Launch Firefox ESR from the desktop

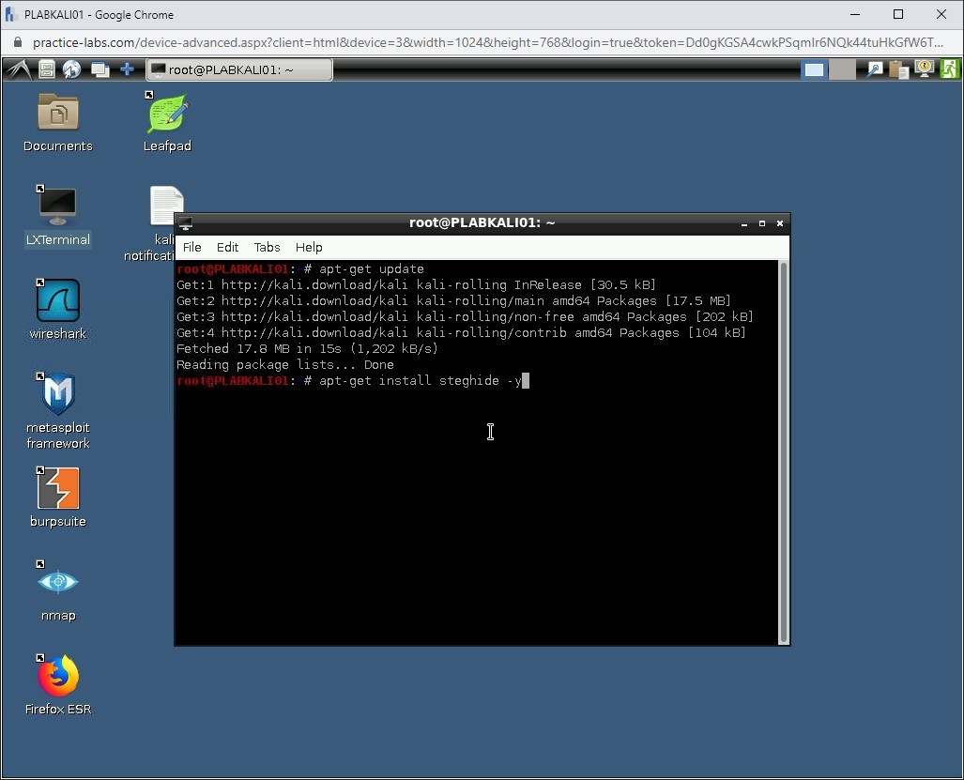tap(58, 677)
